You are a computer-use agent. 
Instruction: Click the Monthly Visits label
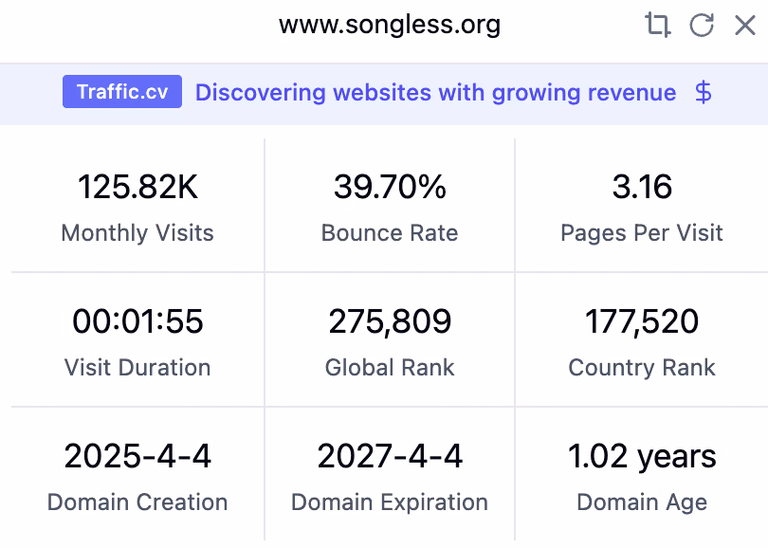(x=137, y=232)
